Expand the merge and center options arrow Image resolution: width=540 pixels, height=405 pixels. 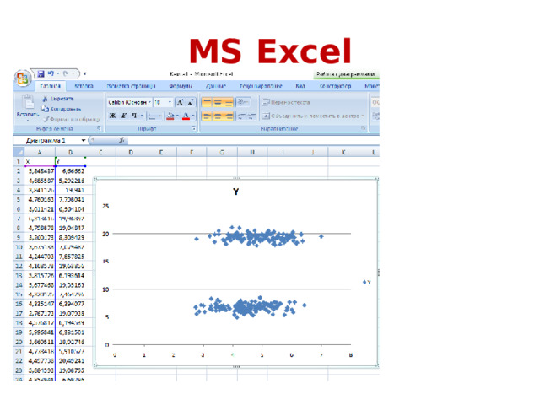(x=363, y=116)
